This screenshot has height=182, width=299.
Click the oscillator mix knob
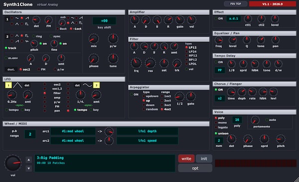click(x=94, y=39)
